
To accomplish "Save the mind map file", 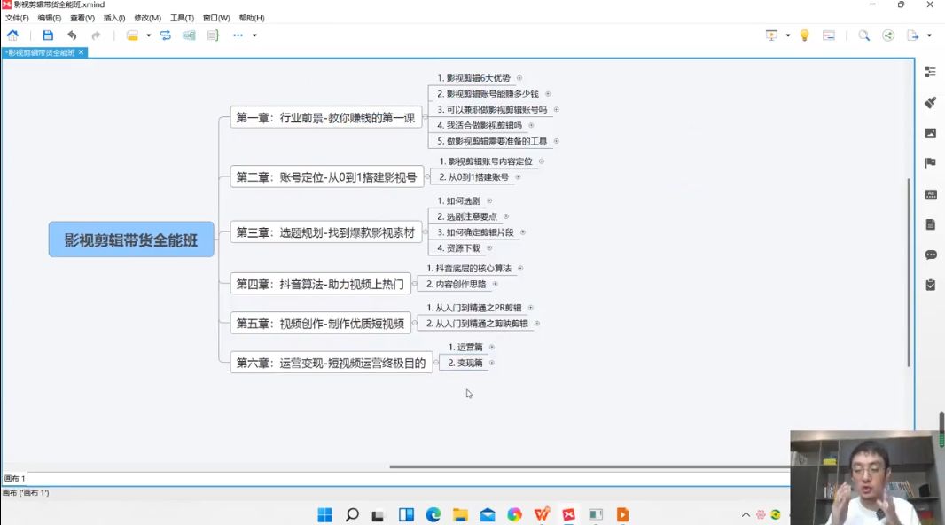I will [48, 35].
